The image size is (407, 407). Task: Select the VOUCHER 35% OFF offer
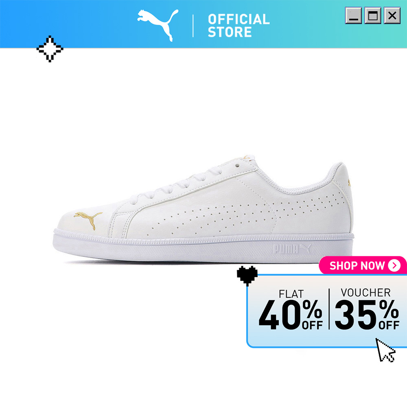[367, 309]
